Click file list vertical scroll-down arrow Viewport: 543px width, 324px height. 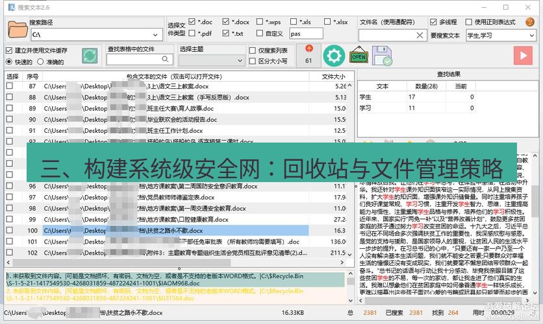click(349, 255)
